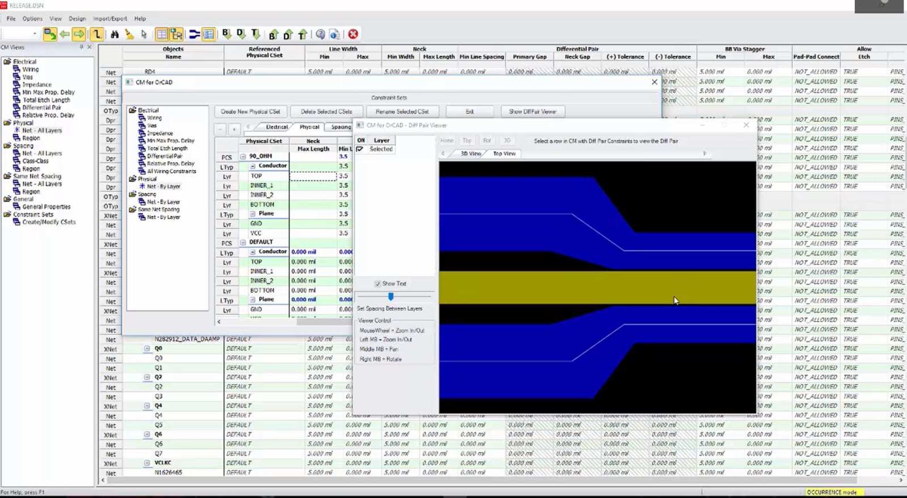
Task: Click Show DiffPair Viewer button
Action: tap(532, 112)
